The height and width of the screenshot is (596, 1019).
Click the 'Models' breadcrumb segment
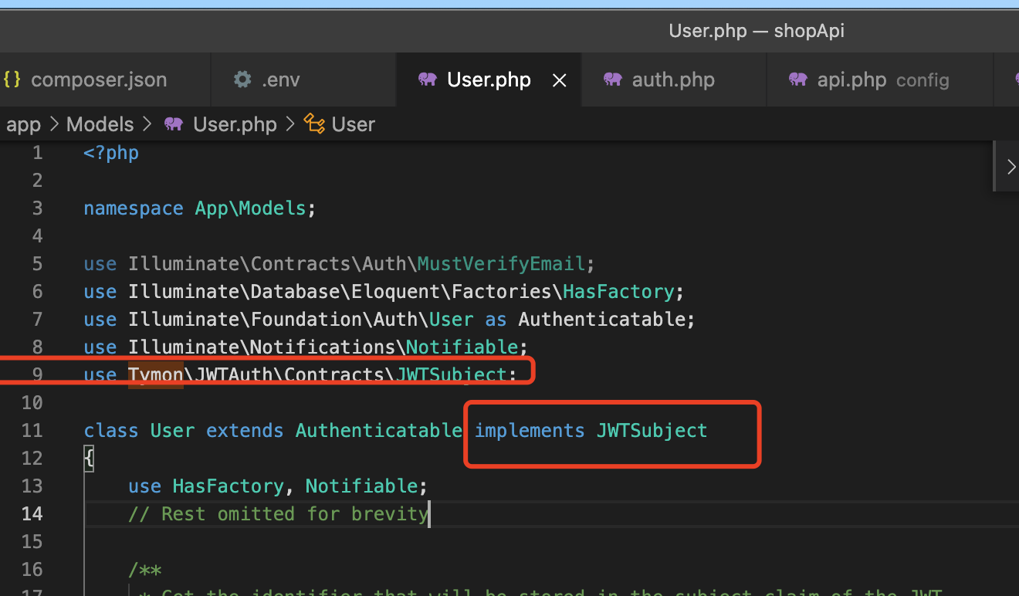point(100,124)
